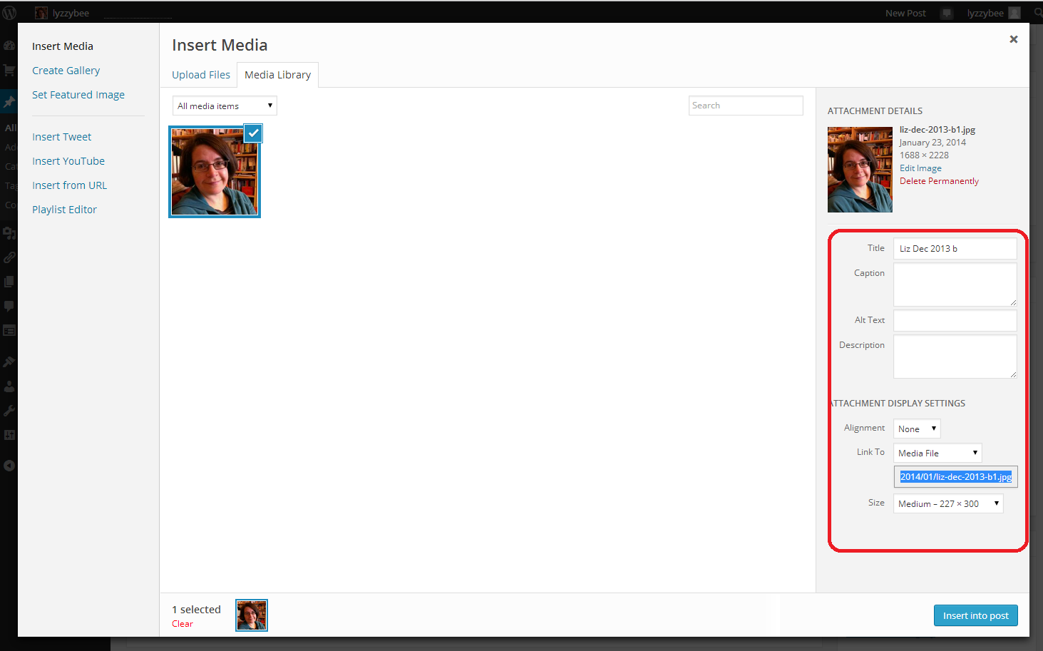Image resolution: width=1043 pixels, height=651 pixels.
Task: Click the shopping cart icon in sidebar
Action: click(9, 70)
